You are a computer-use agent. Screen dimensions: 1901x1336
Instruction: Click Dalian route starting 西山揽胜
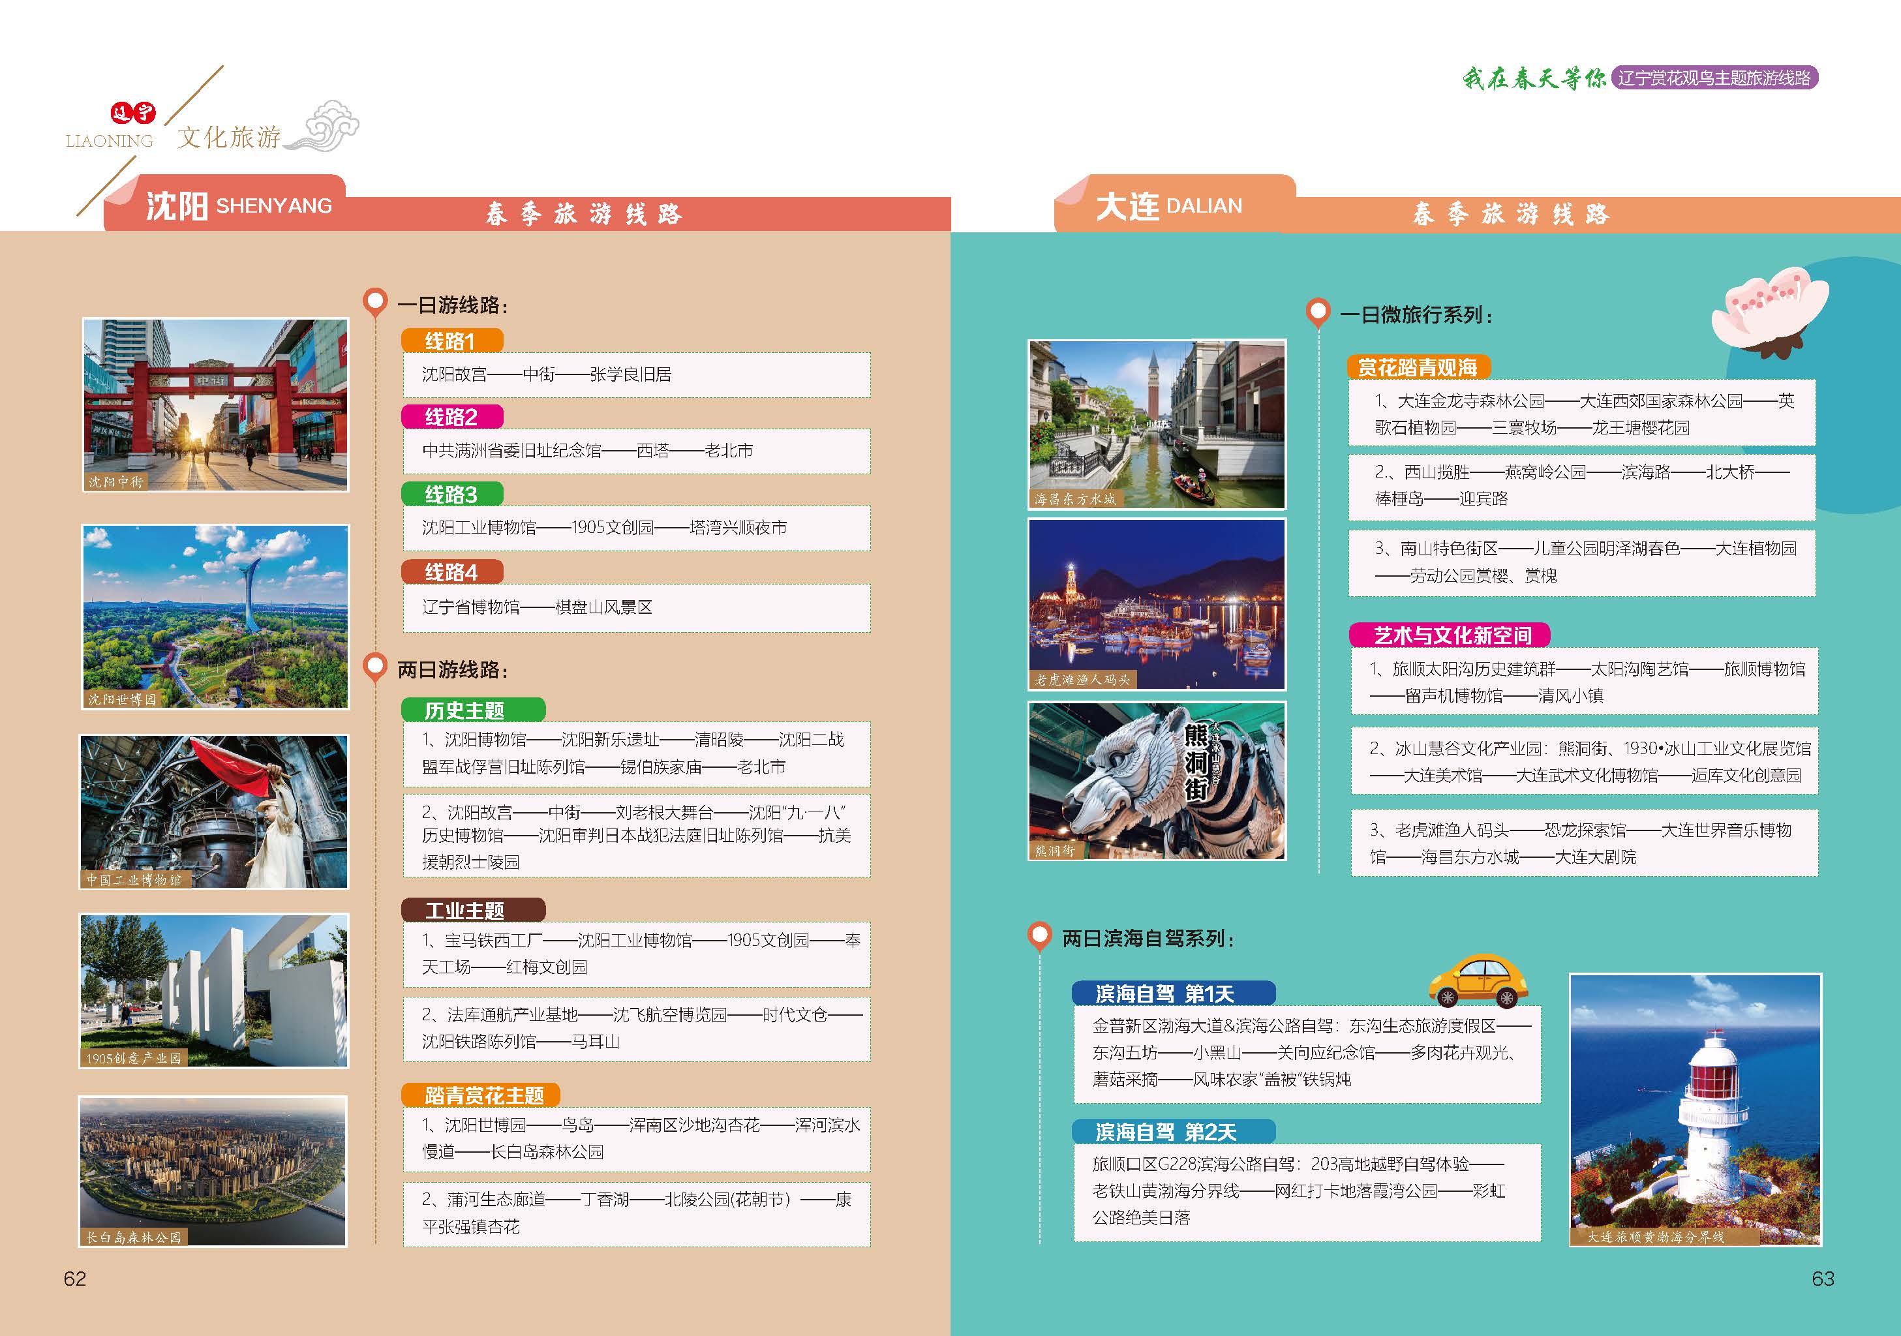[x=1581, y=486]
